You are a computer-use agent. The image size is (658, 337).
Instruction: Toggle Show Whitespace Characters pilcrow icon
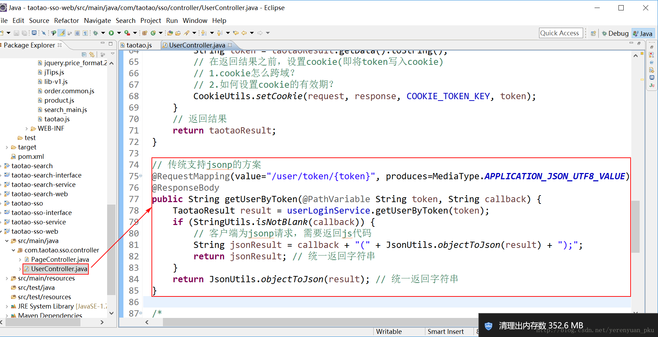tap(85, 33)
